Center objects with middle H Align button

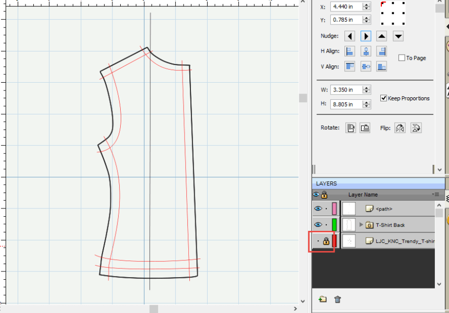pyautogui.click(x=366, y=51)
